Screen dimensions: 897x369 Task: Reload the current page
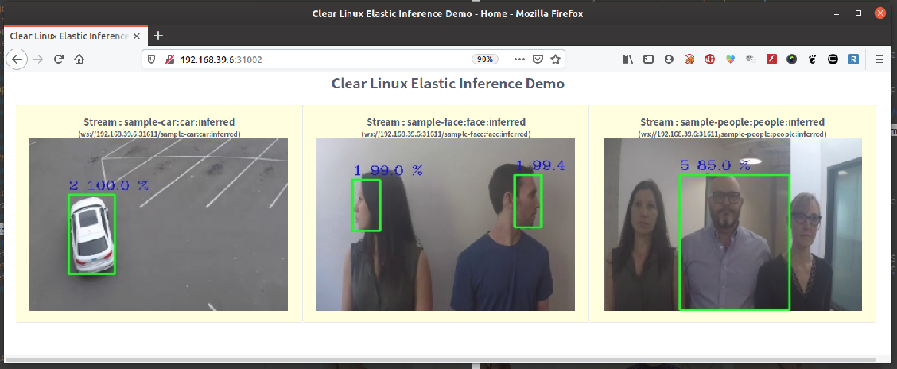click(58, 59)
